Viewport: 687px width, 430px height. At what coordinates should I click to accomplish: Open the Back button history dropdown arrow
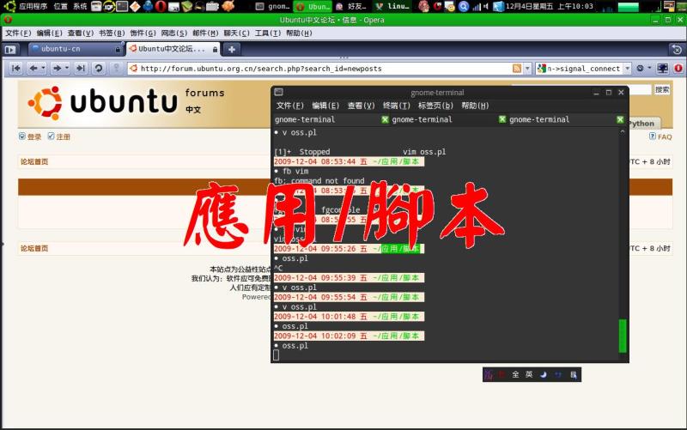click(44, 69)
